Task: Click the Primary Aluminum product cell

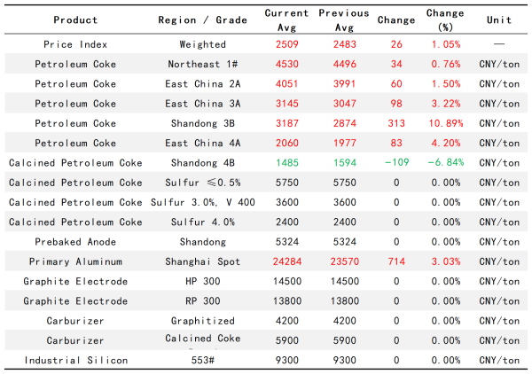Action: [75, 261]
